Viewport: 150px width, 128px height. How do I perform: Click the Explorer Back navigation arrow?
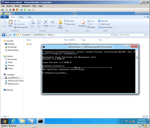pos(3,35)
